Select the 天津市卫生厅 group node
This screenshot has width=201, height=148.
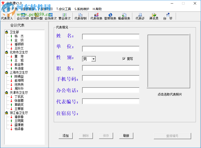(19, 93)
